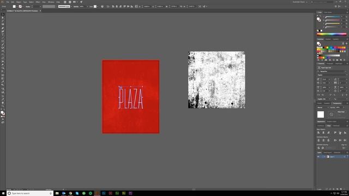Click vertical distribute center icon

(x=323, y=140)
